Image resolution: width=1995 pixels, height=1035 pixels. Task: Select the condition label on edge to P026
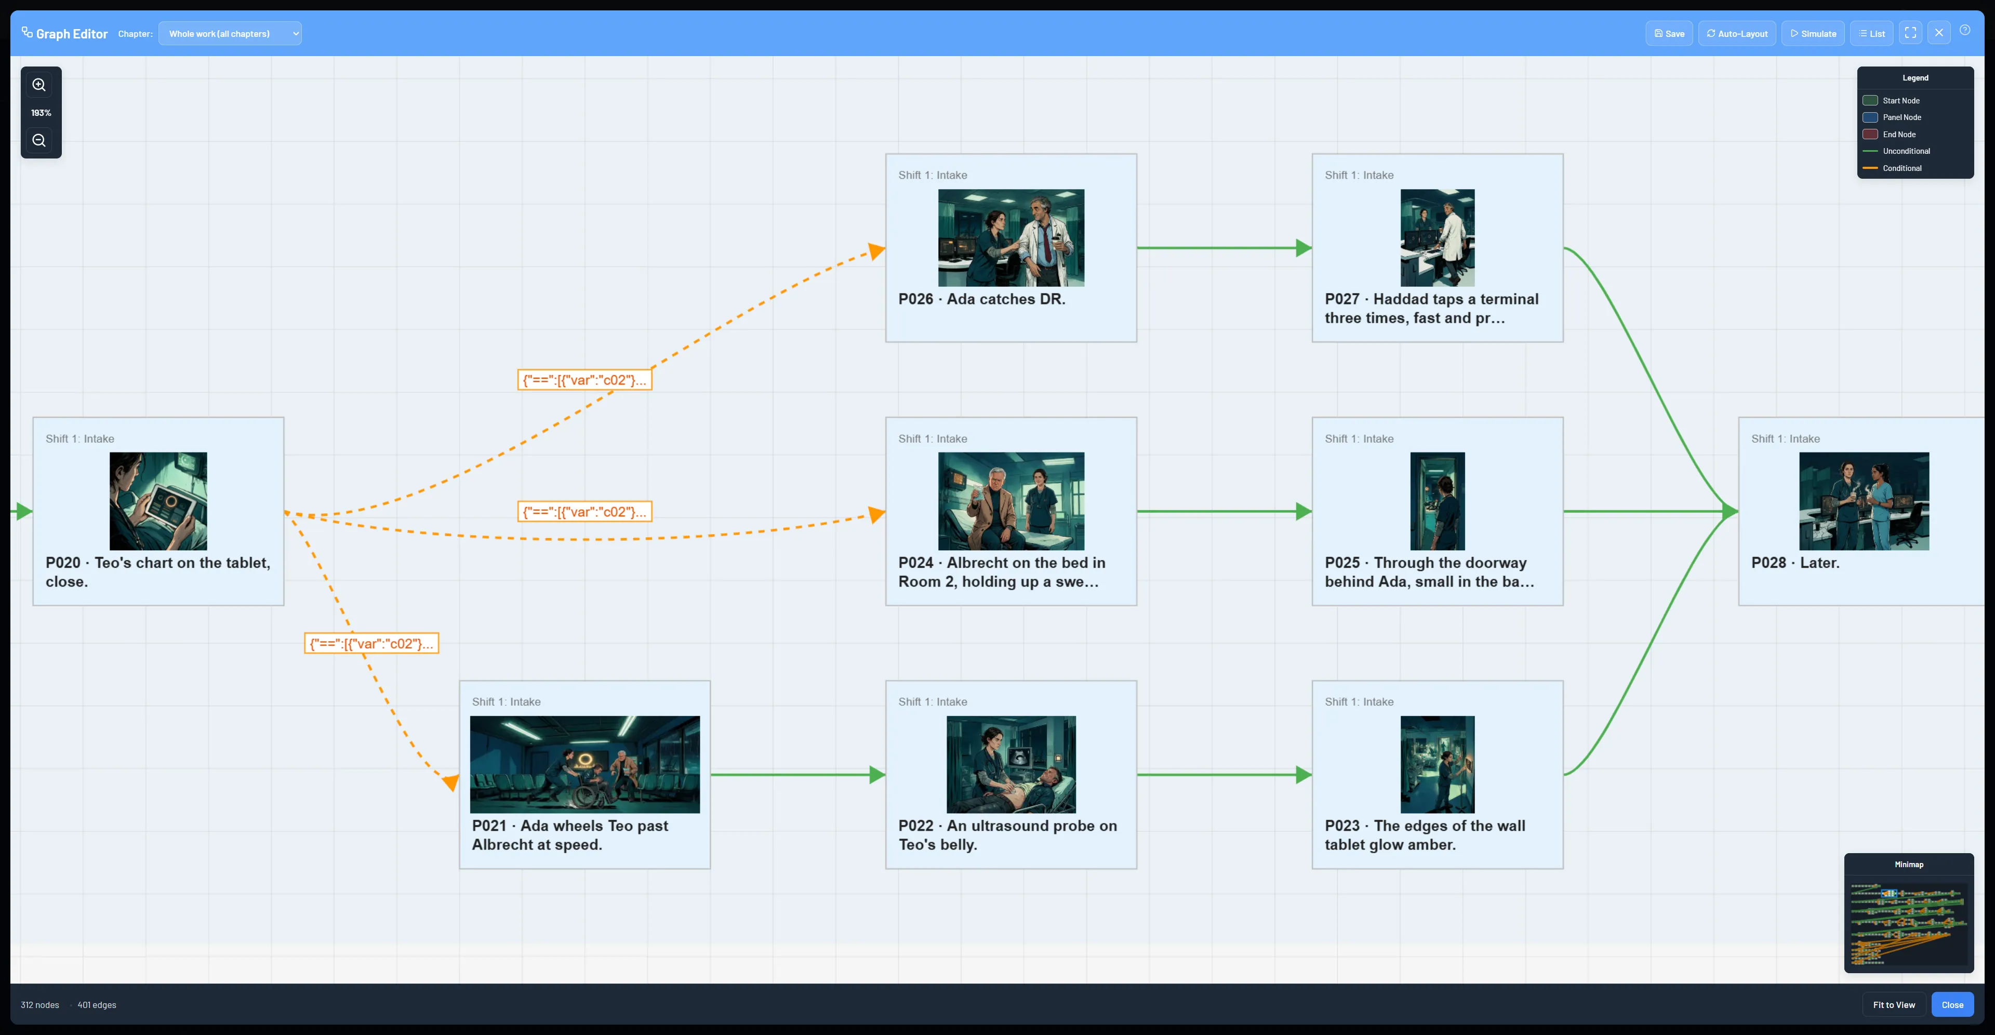pos(584,380)
